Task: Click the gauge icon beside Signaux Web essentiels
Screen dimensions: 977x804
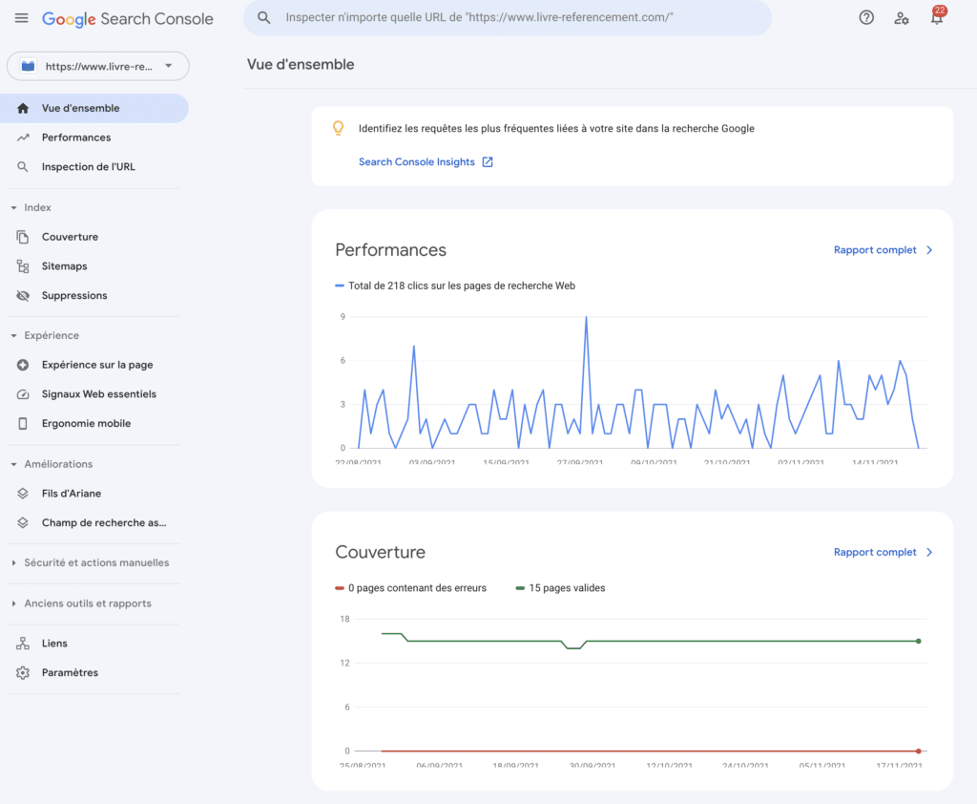Action: tap(23, 394)
